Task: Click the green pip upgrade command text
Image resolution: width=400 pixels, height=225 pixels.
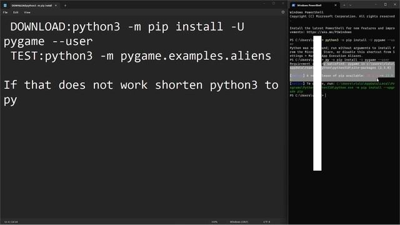Action: (342, 87)
